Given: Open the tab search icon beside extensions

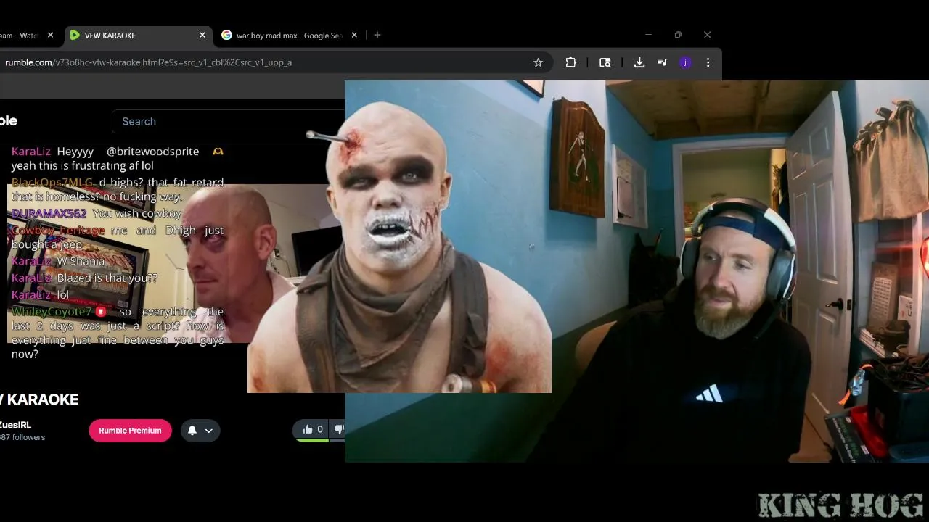Looking at the screenshot, I should tap(605, 62).
